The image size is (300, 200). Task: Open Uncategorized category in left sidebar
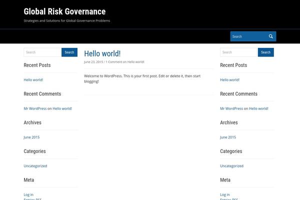[35, 166]
